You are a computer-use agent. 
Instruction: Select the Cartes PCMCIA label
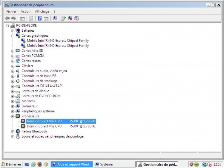click(x=33, y=56)
